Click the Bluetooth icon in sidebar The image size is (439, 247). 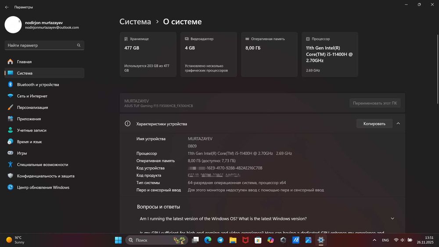[11, 85]
